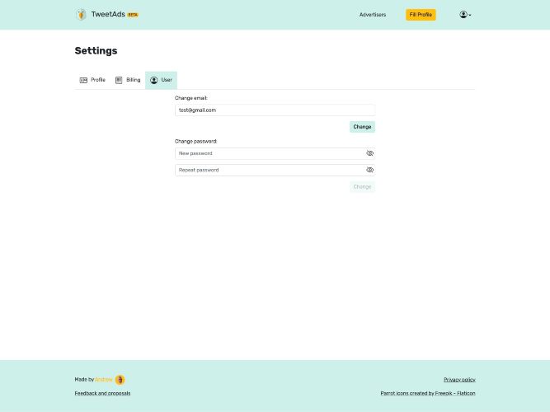This screenshot has height=412, width=550.
Task: Click the Billing tab receipt icon
Action: click(x=119, y=80)
